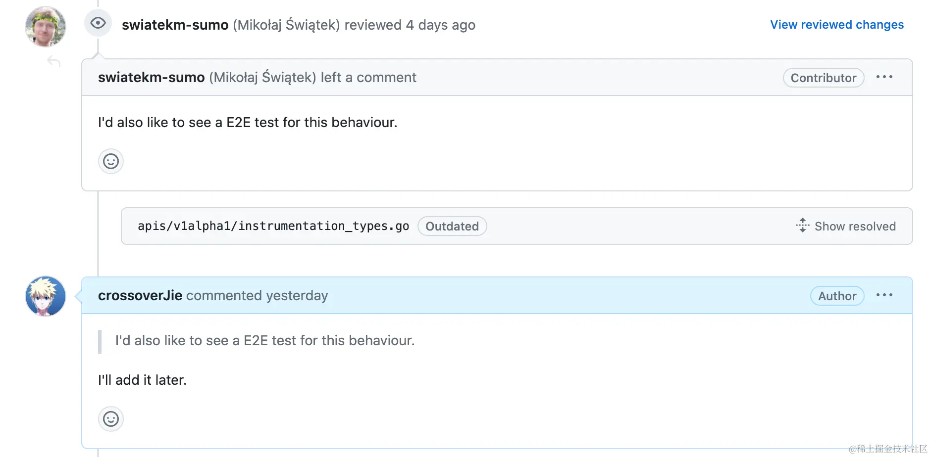This screenshot has width=931, height=457.
Task: Open crossoverJie's profile from comment header
Action: pos(140,295)
